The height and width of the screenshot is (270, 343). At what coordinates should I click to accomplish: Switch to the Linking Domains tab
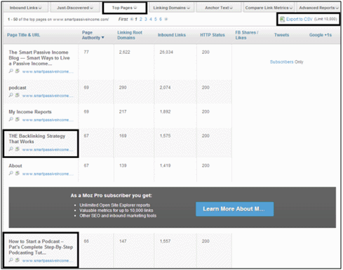point(172,8)
